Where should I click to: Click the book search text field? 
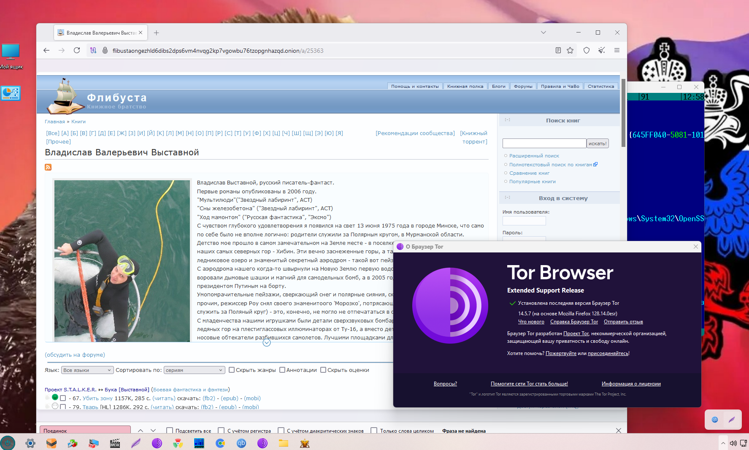tap(544, 144)
